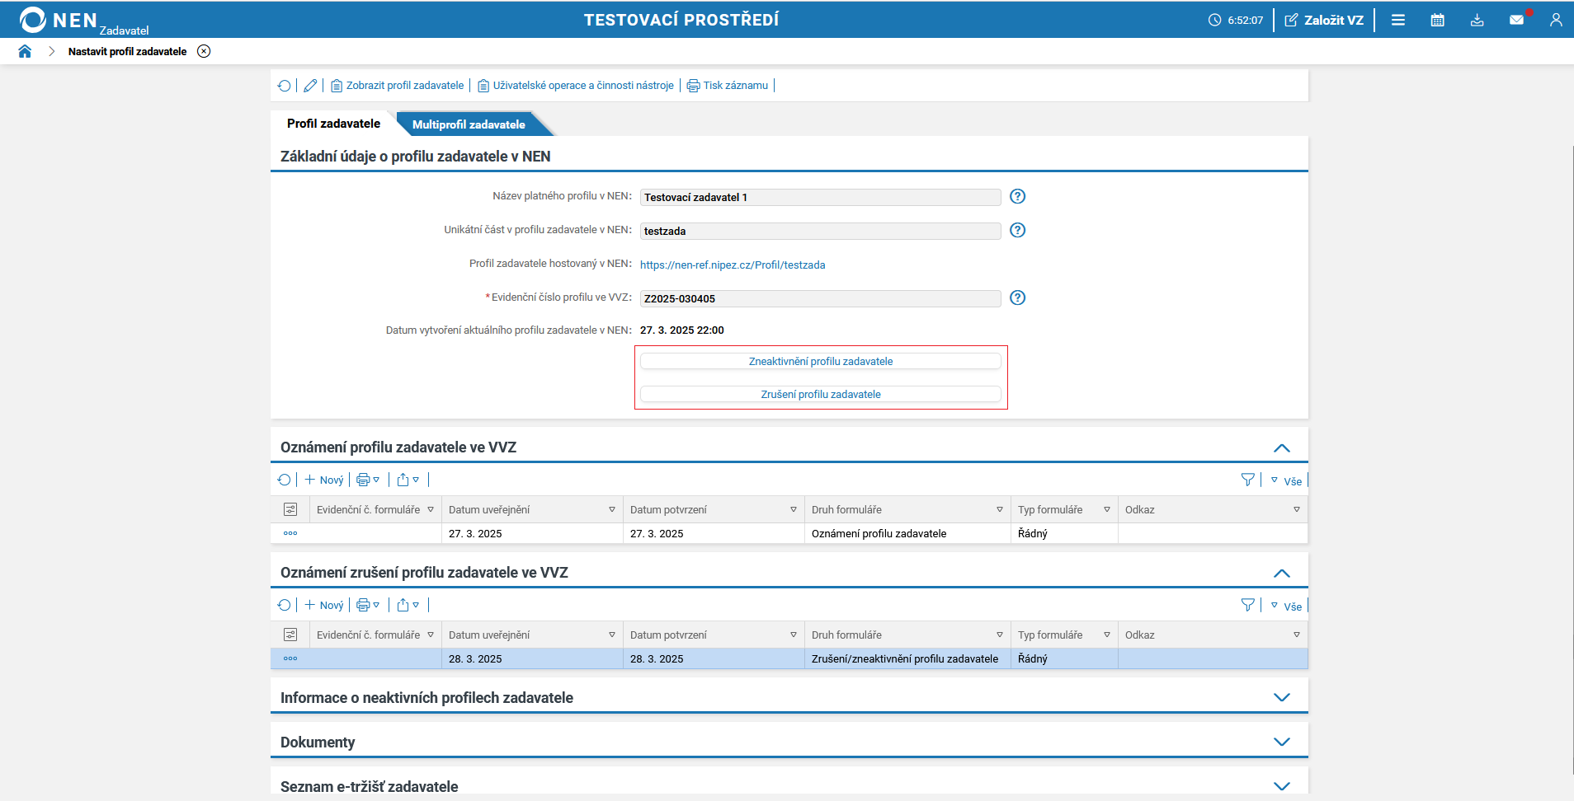Switch to Multiprofil zadavatele tab
Screen dimensions: 1574x801
pos(469,124)
